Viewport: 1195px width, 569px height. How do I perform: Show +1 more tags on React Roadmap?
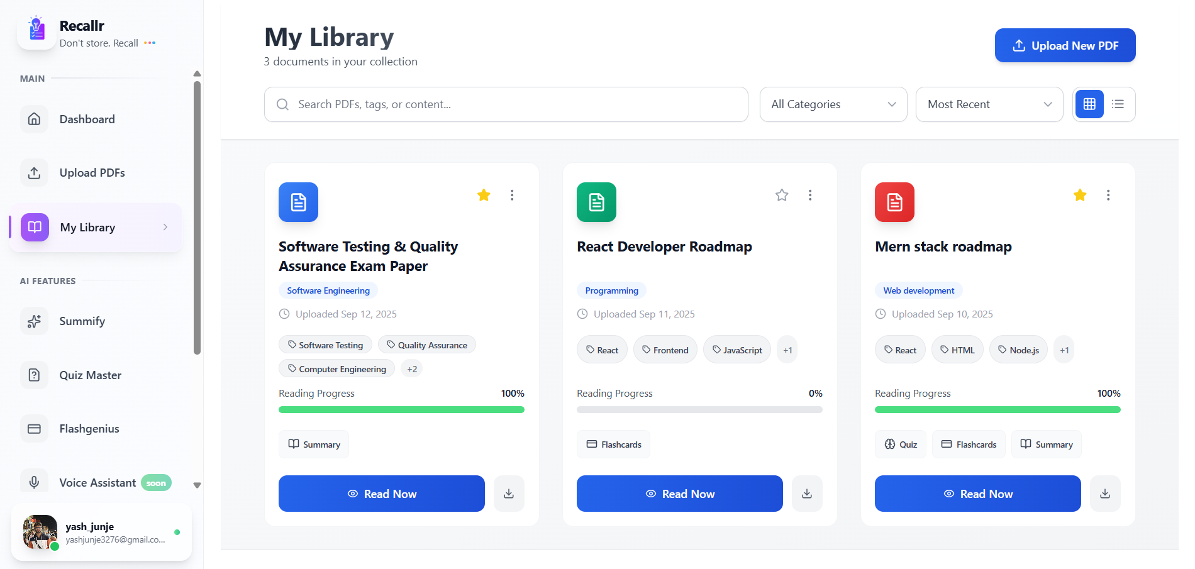click(x=787, y=350)
